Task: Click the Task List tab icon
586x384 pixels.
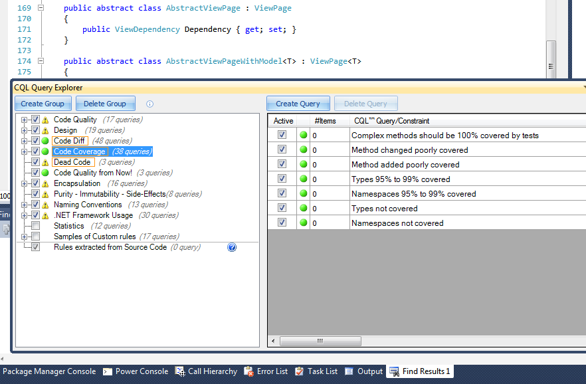Action: pyautogui.click(x=300, y=371)
